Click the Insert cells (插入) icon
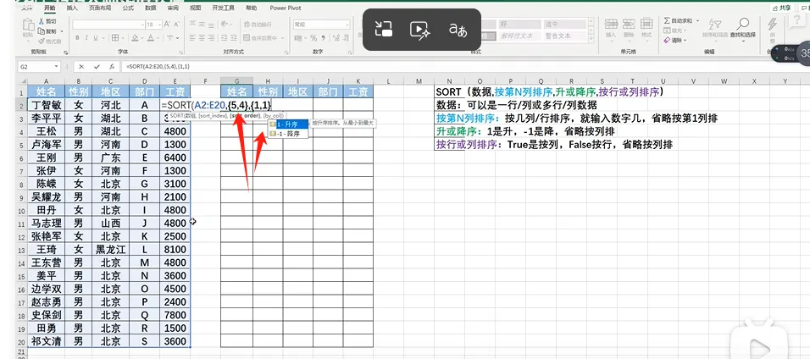810x359 pixels. pos(611,24)
